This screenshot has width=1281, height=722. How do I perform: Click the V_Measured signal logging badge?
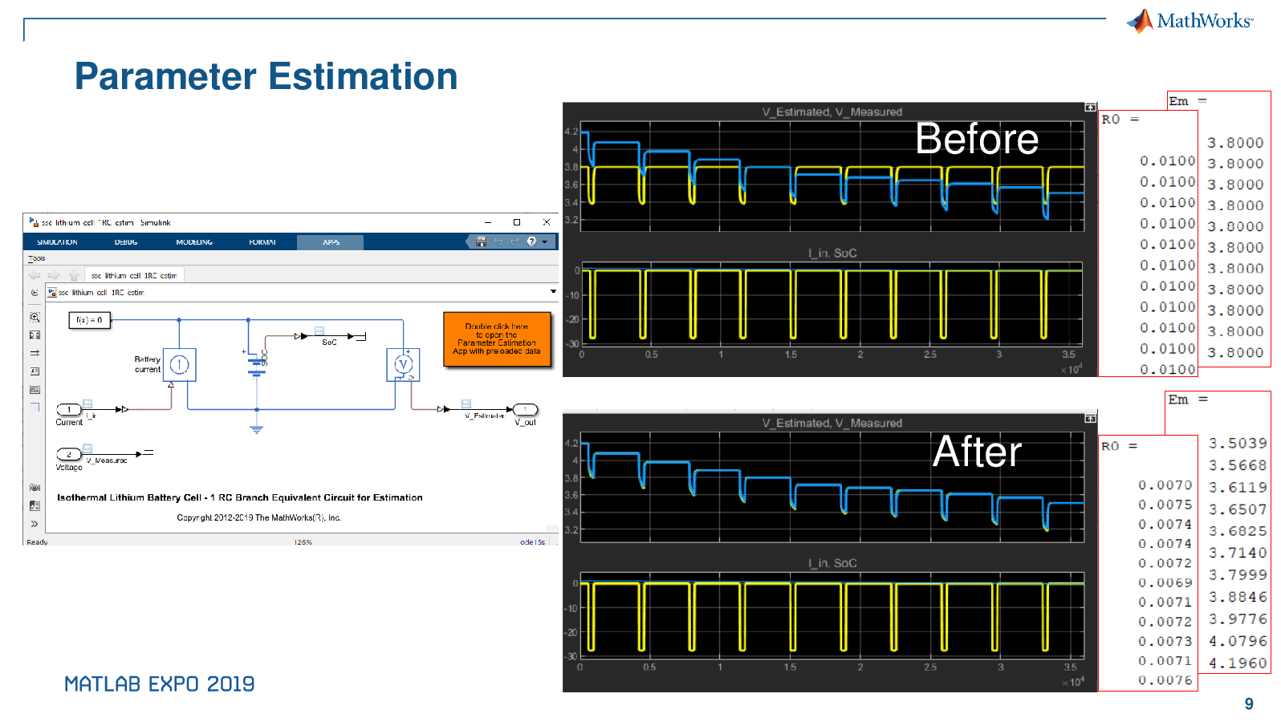(88, 448)
